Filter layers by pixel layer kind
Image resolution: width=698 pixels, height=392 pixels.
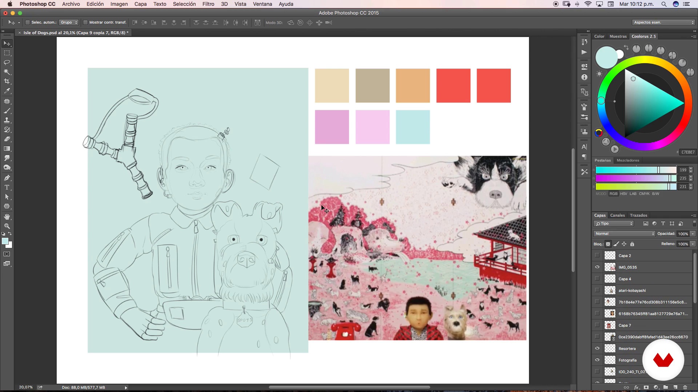click(646, 224)
